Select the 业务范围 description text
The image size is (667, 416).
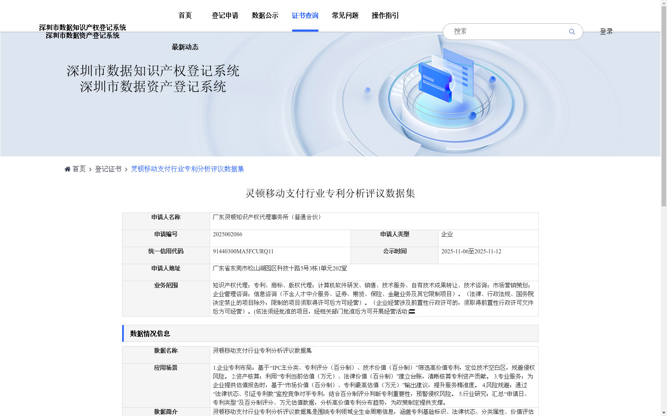coord(374,298)
